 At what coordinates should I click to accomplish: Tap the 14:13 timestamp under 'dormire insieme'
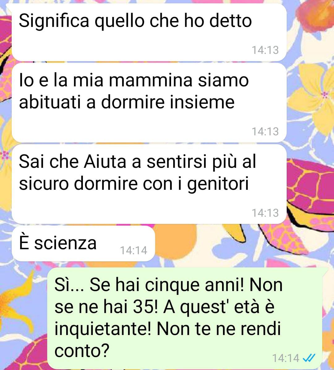[265, 131]
